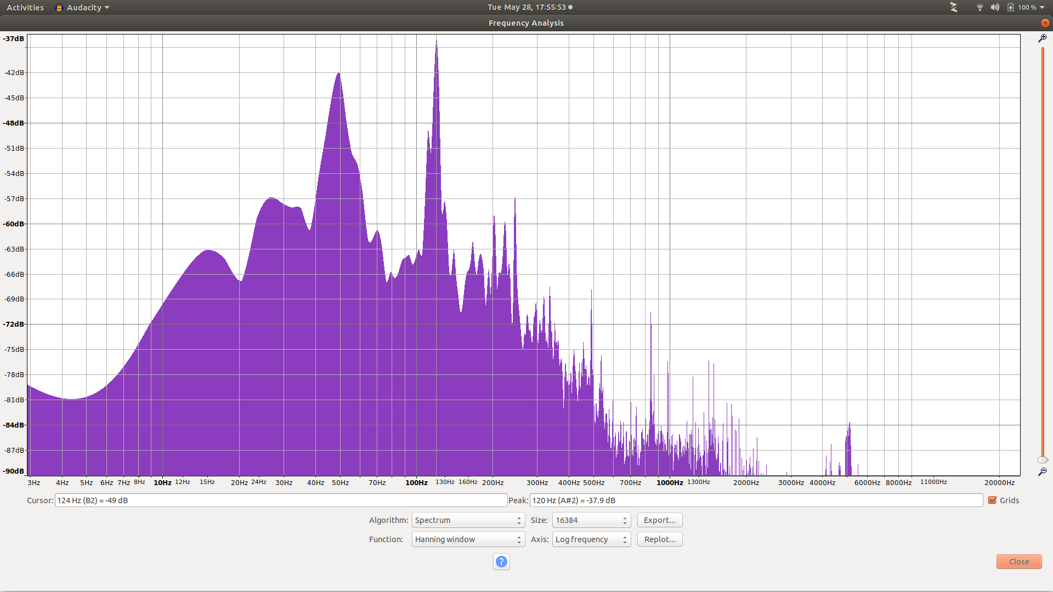The image size is (1053, 592).
Task: Open the blue help question-mark icon
Action: click(x=501, y=562)
